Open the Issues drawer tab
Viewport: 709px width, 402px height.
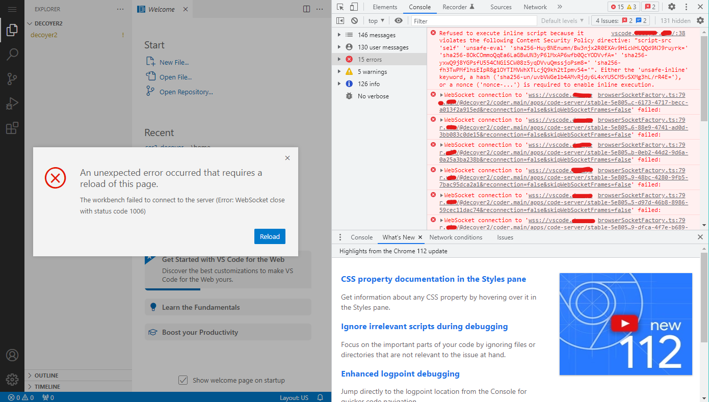coord(505,237)
